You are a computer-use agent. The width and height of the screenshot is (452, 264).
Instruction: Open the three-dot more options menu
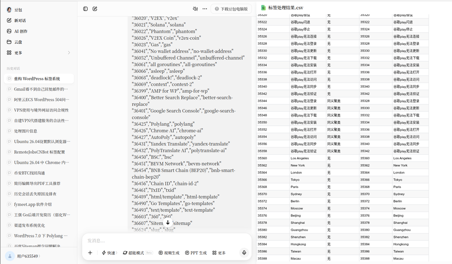coord(205,9)
